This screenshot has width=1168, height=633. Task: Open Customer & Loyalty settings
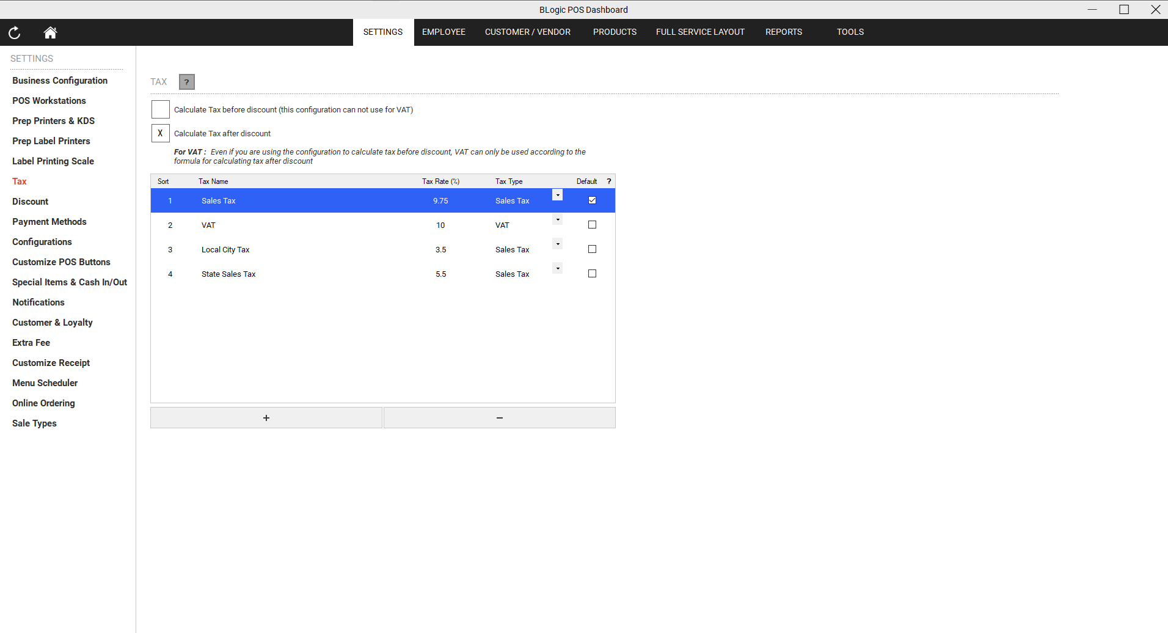pyautogui.click(x=53, y=323)
